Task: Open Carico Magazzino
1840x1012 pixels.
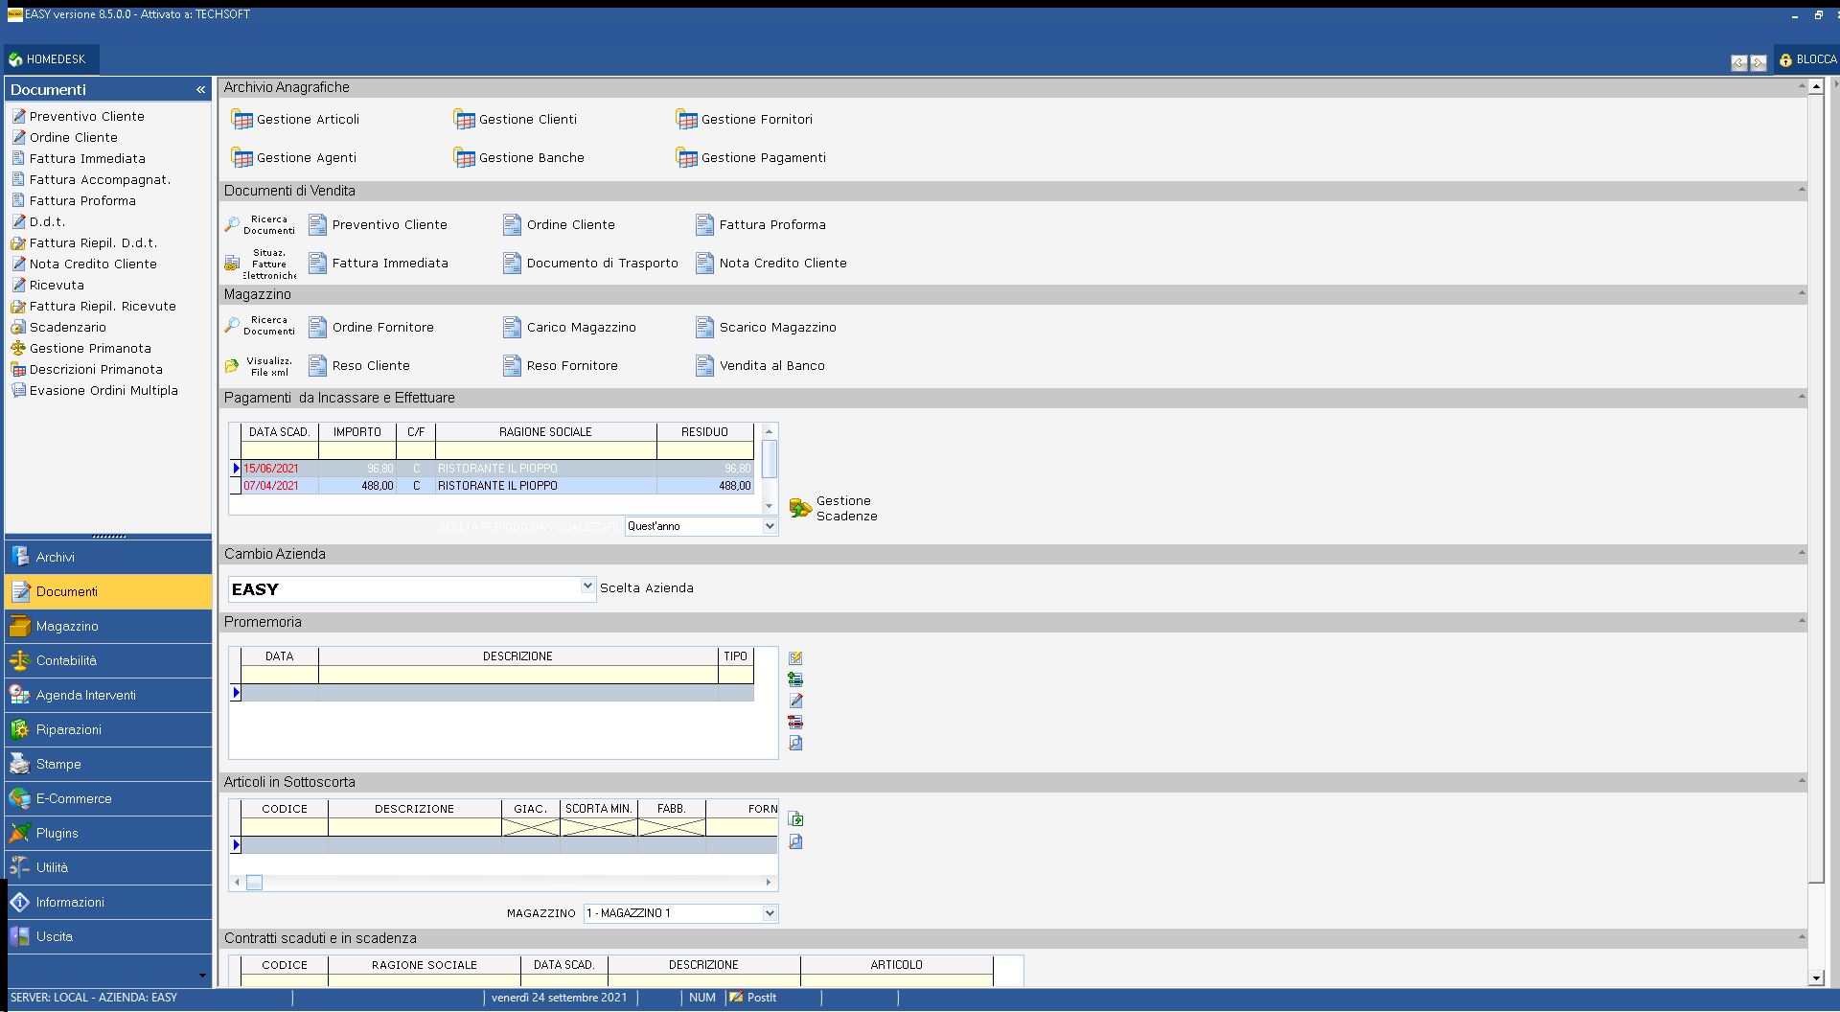Action: pos(569,328)
